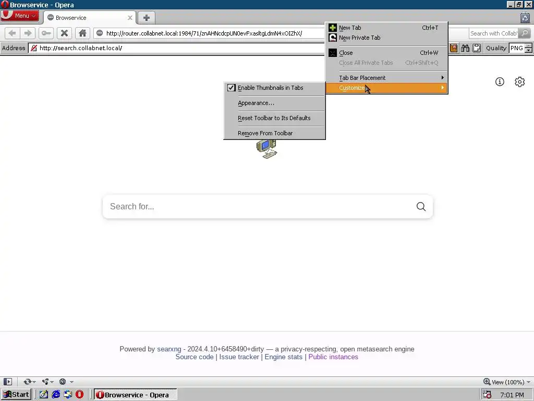Launch Outlook Express quick launch icon
Viewport: 534px width, 401px height.
coord(68,395)
